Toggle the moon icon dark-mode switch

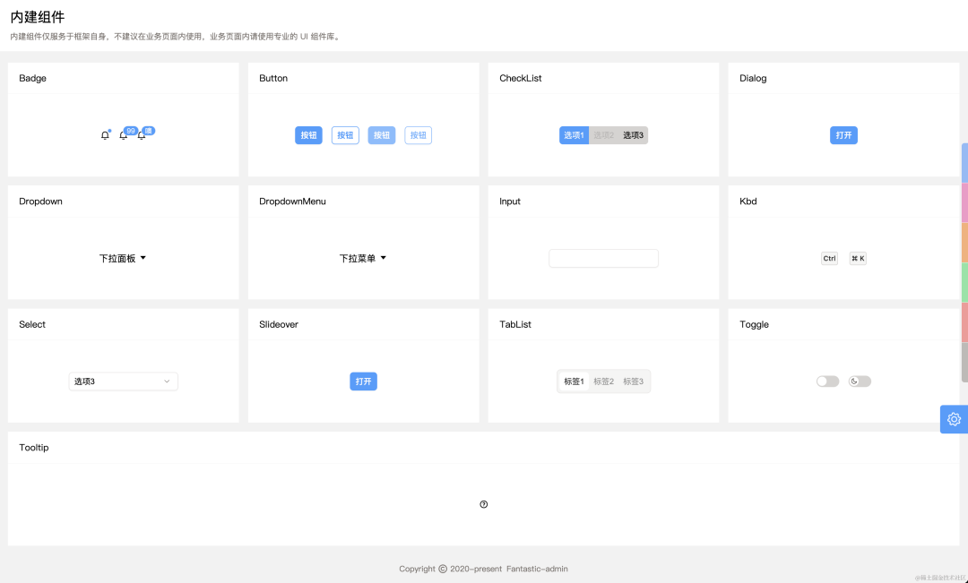[860, 382]
